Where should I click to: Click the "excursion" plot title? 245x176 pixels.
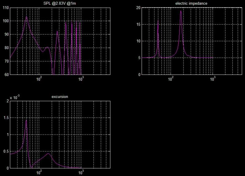coord(60,97)
